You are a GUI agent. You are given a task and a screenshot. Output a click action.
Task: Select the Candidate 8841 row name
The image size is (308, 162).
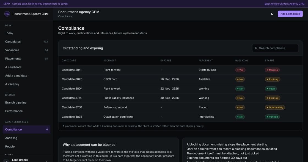click(x=72, y=70)
